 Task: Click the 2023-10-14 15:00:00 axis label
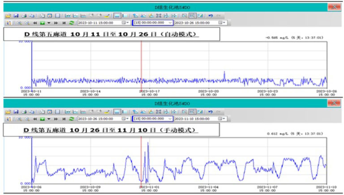(x=90, y=93)
